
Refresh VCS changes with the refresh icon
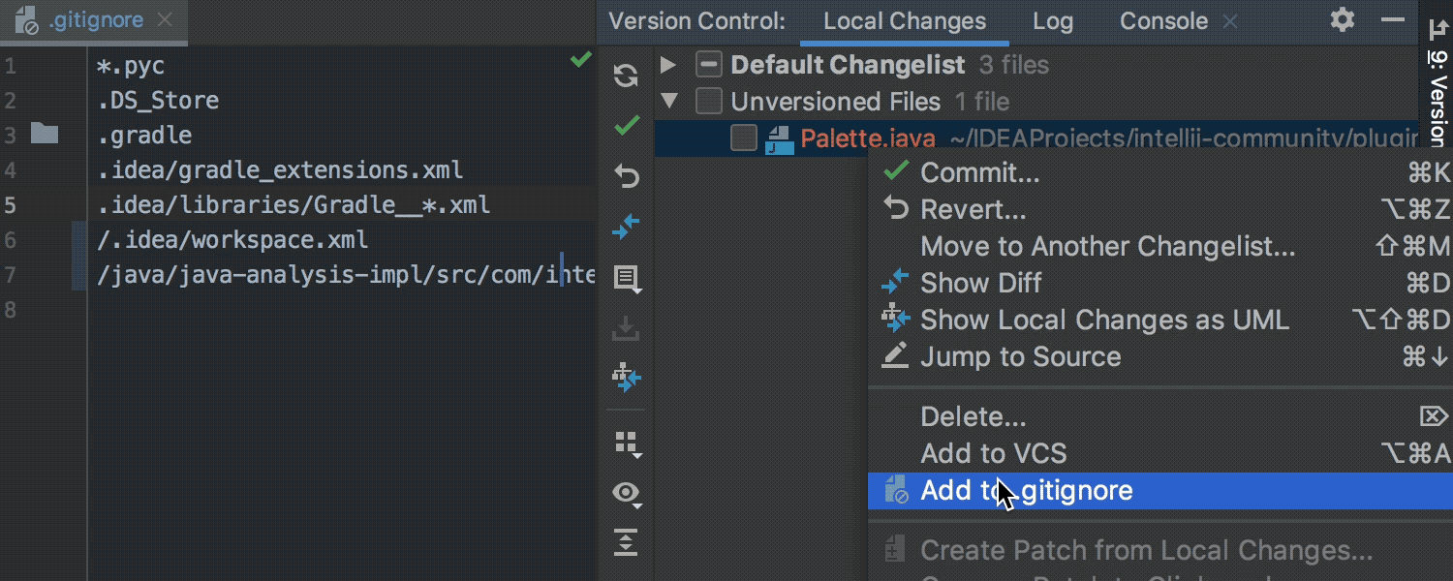tap(627, 76)
